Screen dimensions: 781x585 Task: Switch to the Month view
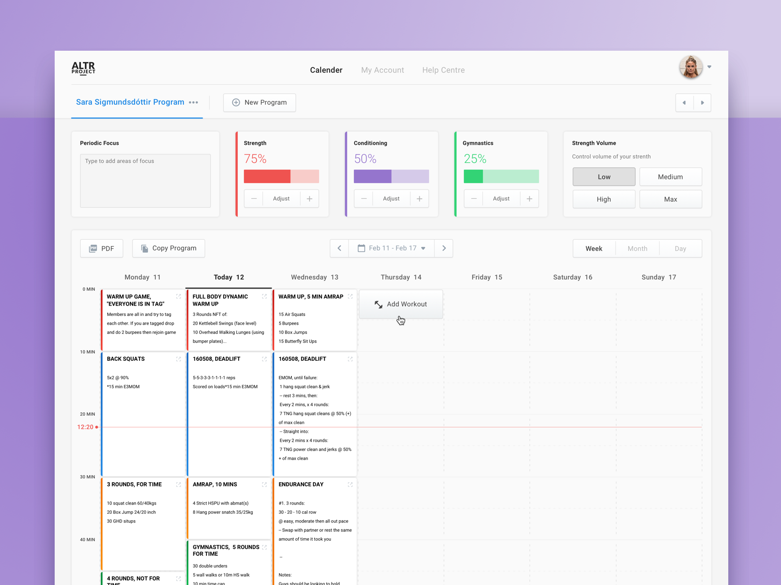tap(637, 248)
